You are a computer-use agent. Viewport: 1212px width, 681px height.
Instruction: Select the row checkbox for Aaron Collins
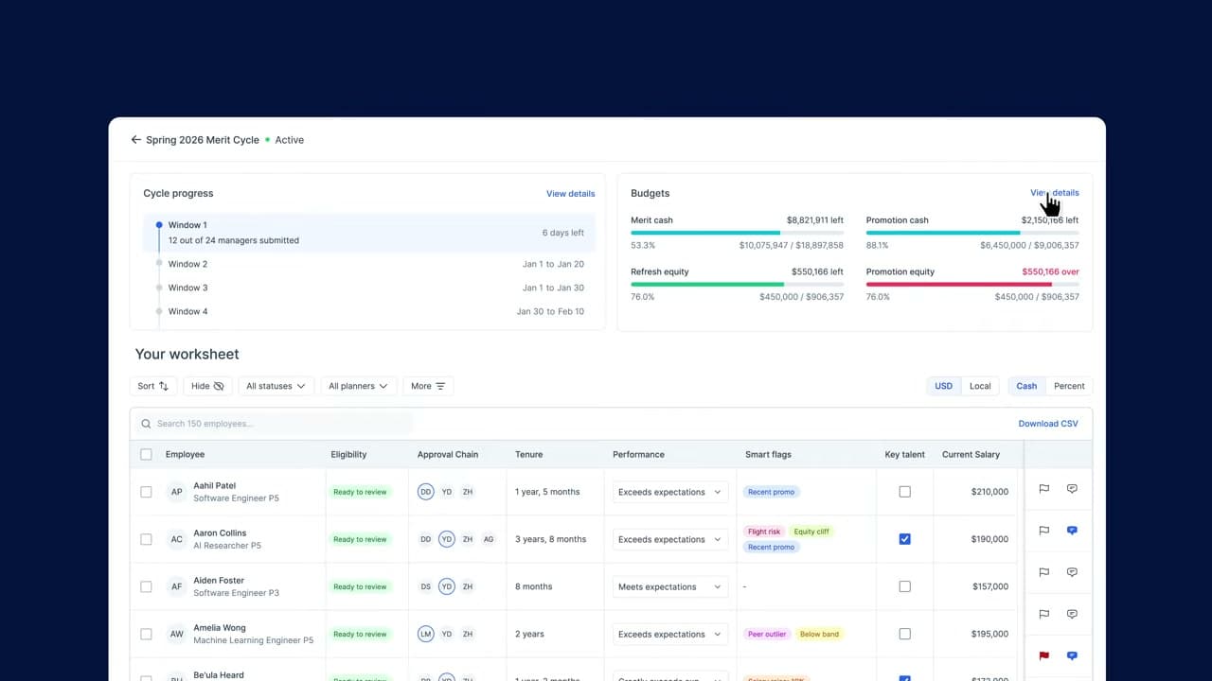(146, 539)
